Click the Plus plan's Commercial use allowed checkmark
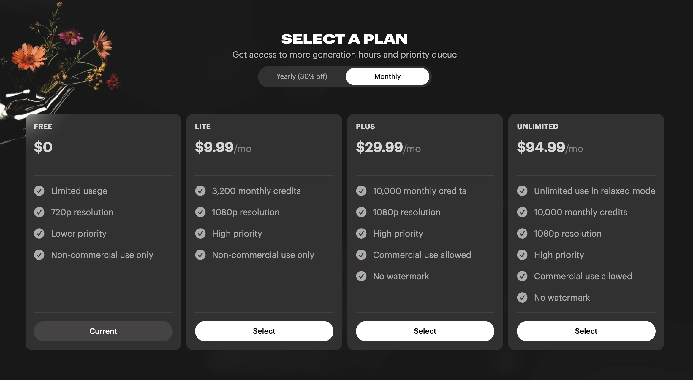 point(361,255)
